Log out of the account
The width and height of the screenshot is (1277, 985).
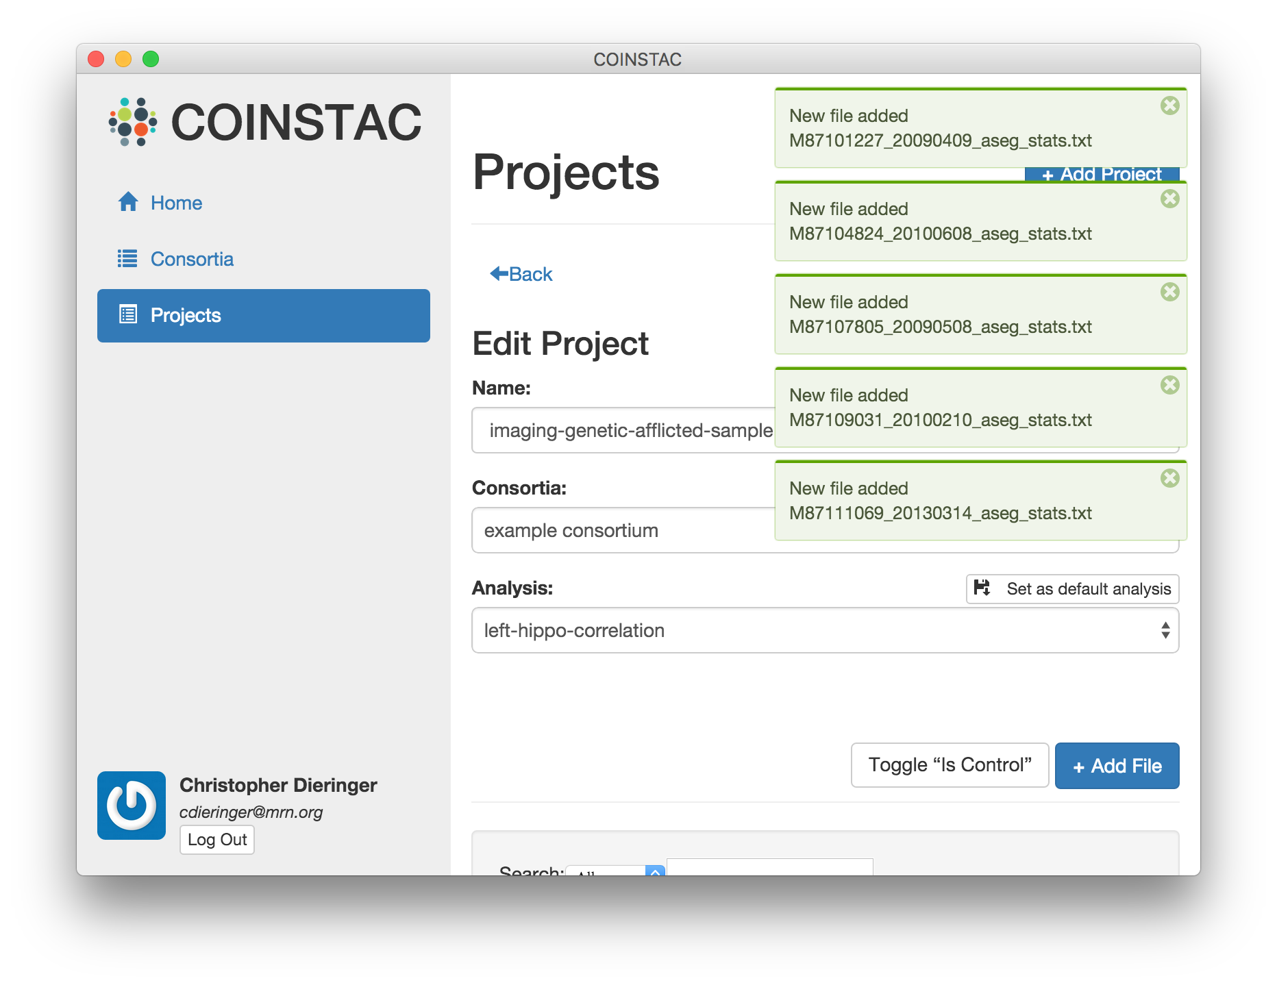click(217, 840)
